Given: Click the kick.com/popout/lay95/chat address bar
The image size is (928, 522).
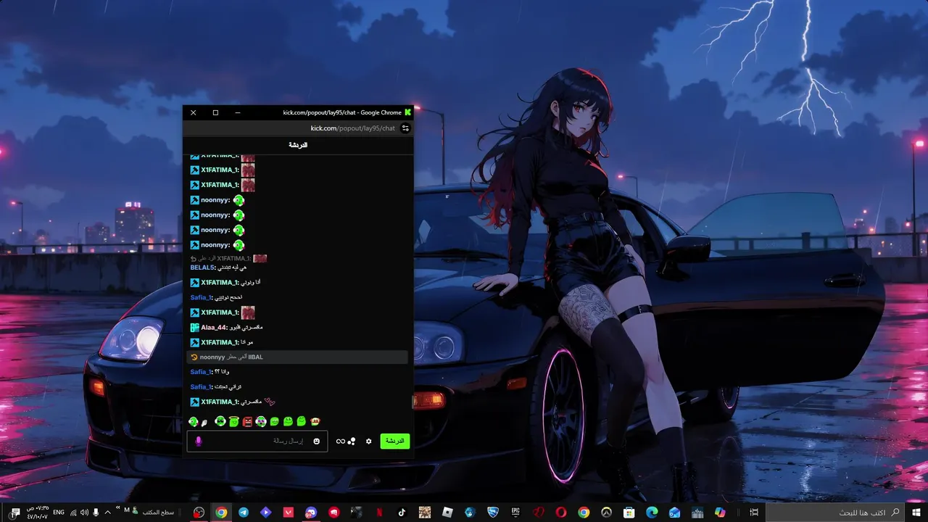Looking at the screenshot, I should point(353,128).
